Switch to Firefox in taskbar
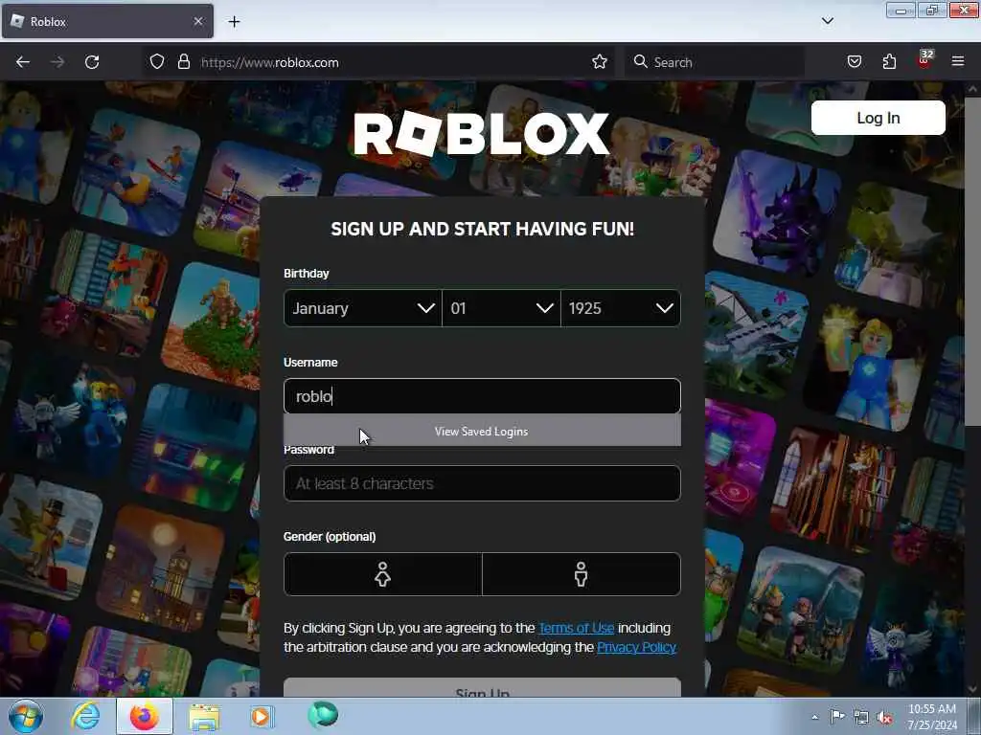Screen dimensions: 981x735 tap(144, 716)
